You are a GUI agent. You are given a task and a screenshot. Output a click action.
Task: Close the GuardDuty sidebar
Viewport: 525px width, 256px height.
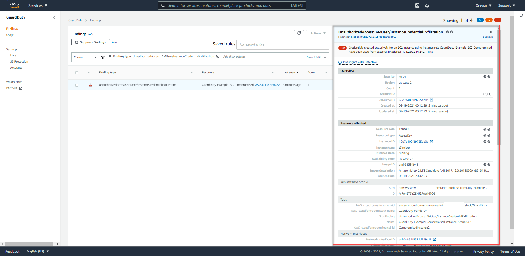click(54, 17)
